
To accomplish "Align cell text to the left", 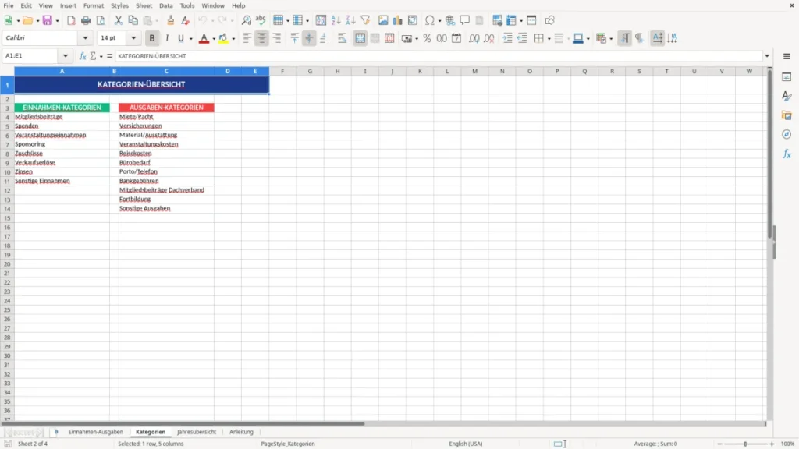I will [247, 38].
